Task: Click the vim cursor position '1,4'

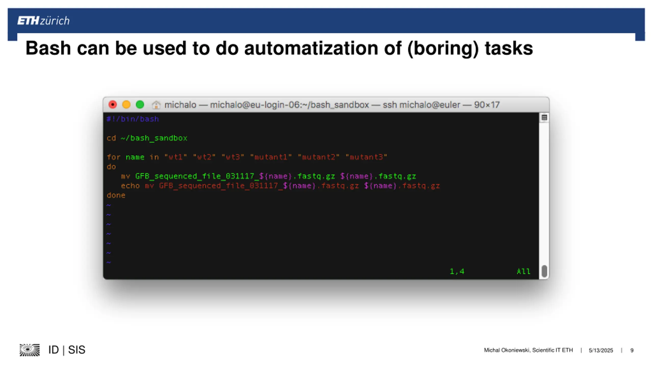Action: click(x=457, y=271)
